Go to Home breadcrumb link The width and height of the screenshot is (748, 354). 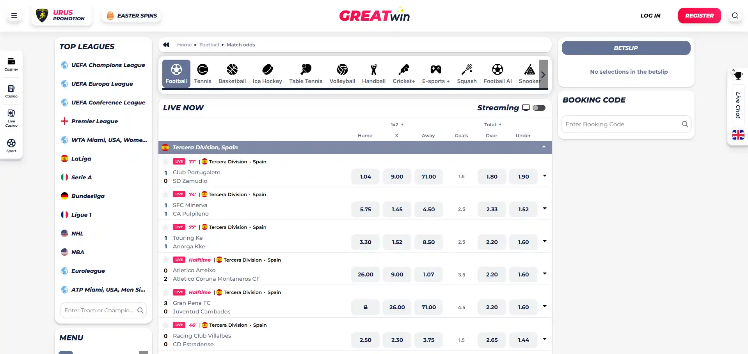[184, 45]
